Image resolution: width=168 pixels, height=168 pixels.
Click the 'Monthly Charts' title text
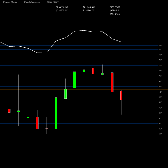[10, 2]
